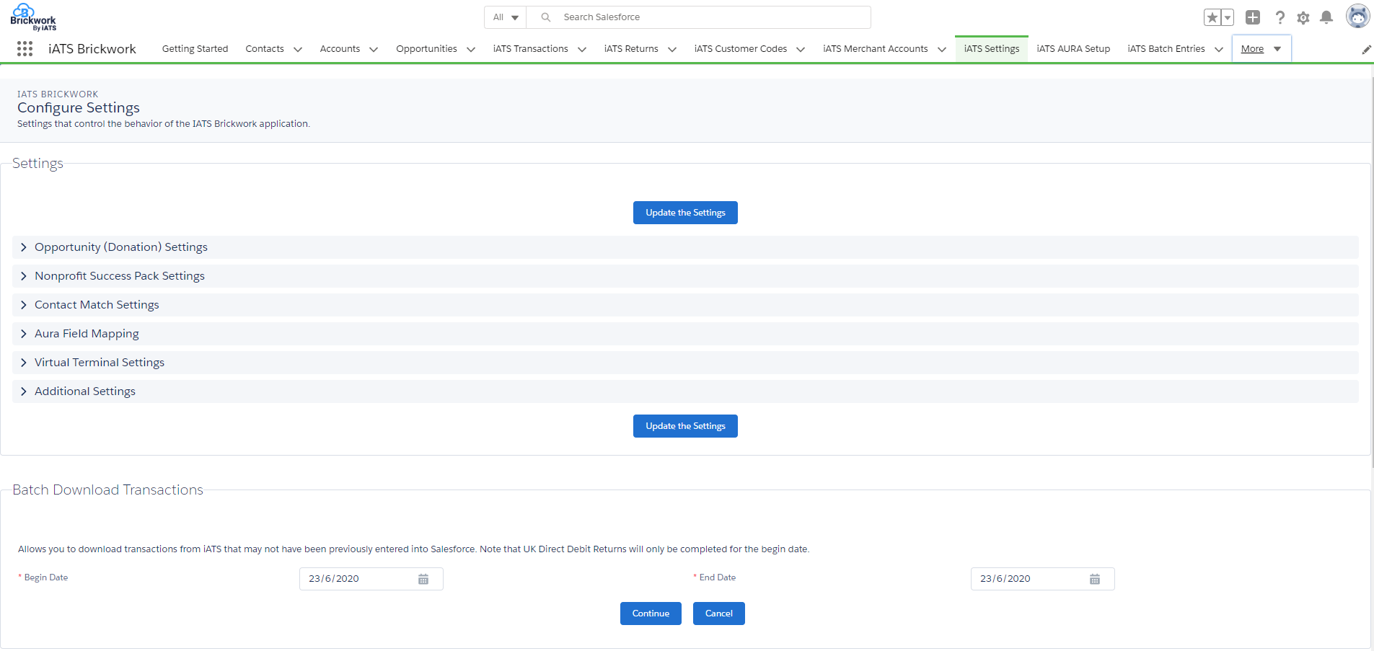Viewport: 1374px width, 651px height.
Task: Expand the iATS Returns dropdown chevron
Action: coord(672,50)
